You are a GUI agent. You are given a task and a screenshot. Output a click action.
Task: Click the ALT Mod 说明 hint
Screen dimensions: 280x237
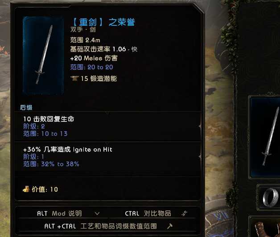(x=59, y=213)
